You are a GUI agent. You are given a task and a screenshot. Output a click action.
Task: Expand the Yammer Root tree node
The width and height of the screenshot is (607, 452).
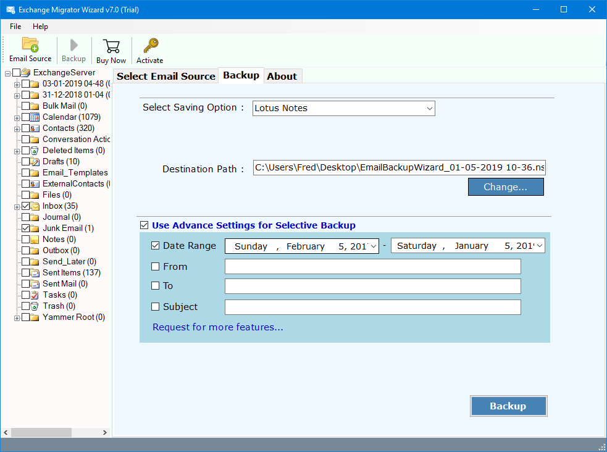17,318
